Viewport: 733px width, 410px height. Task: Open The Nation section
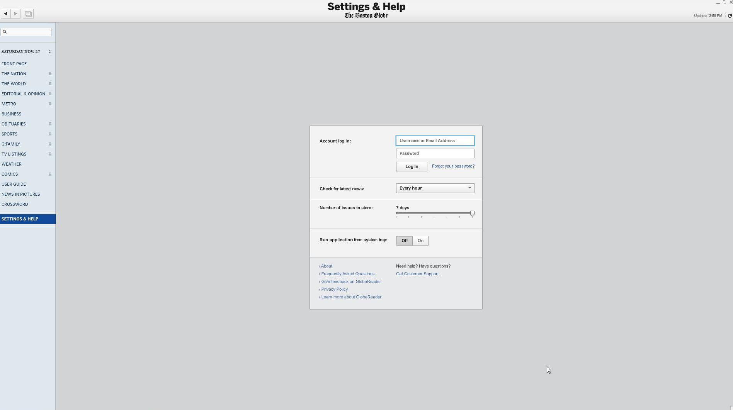(14, 74)
